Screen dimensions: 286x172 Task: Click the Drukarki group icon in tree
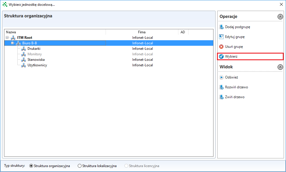(23, 49)
